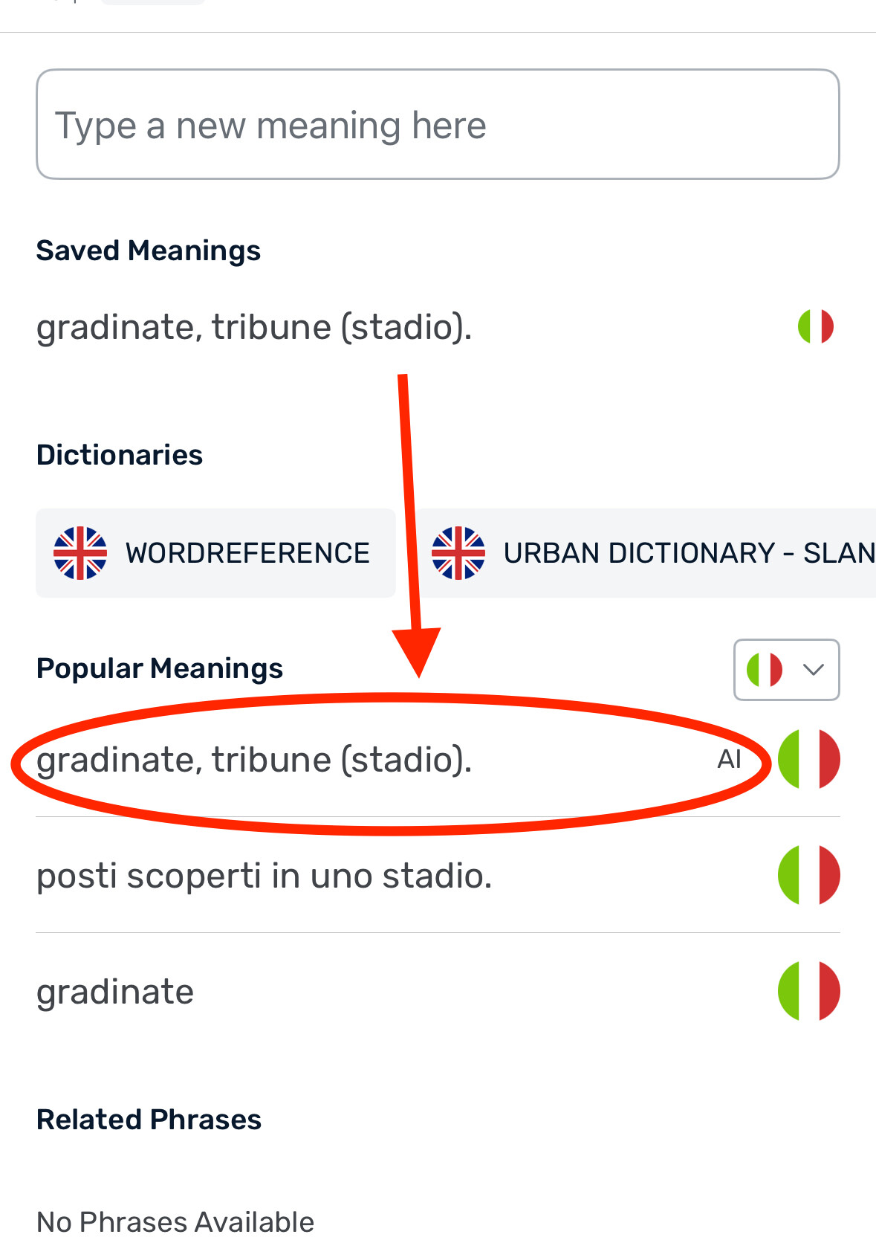Viewport: 876px width, 1243px height.
Task: Click Italian flag next to 'posti scoperti in uno stadio.'
Action: click(809, 875)
